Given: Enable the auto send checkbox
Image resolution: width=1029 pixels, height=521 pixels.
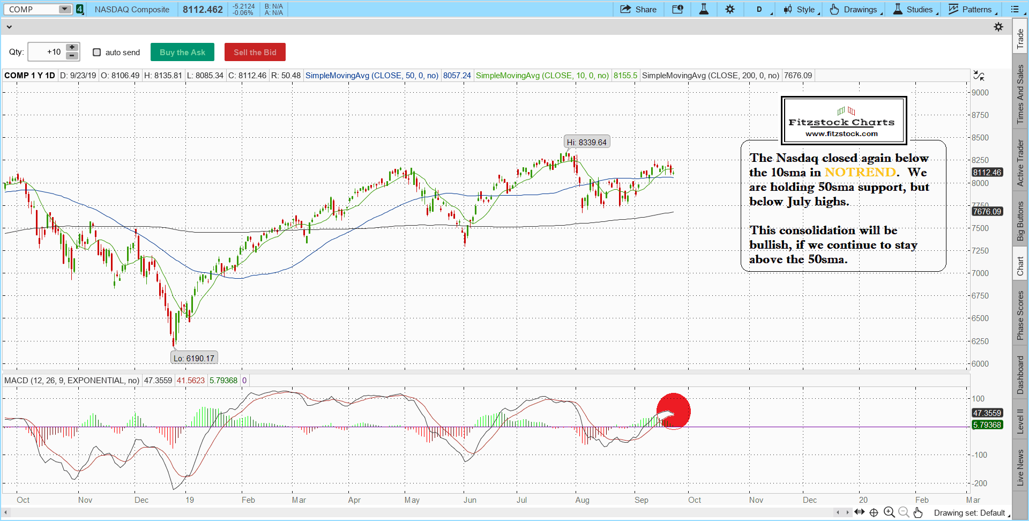Looking at the screenshot, I should [x=97, y=52].
